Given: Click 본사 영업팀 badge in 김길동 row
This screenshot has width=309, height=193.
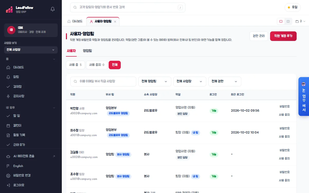Looking at the screenshot, I should pos(123,154).
